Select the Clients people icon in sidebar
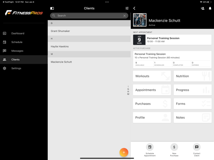The image size is (214, 160). [5, 60]
